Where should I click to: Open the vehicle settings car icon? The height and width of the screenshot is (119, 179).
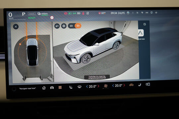coord(52,88)
